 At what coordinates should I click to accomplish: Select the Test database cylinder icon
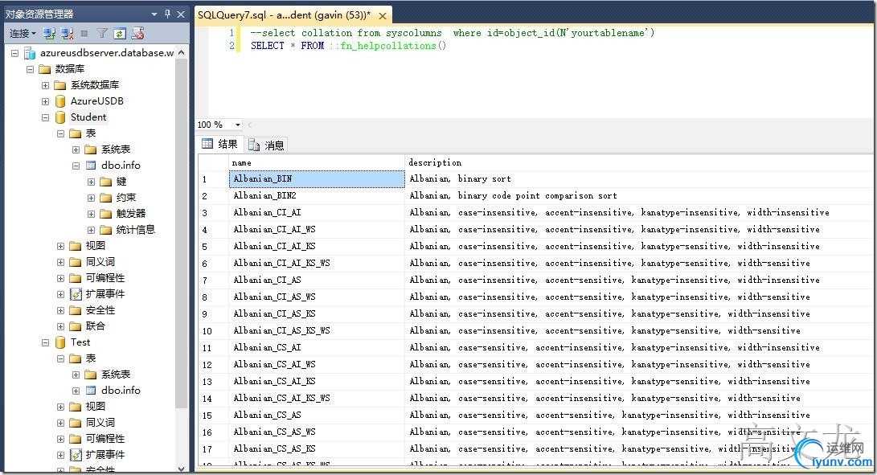pos(60,342)
